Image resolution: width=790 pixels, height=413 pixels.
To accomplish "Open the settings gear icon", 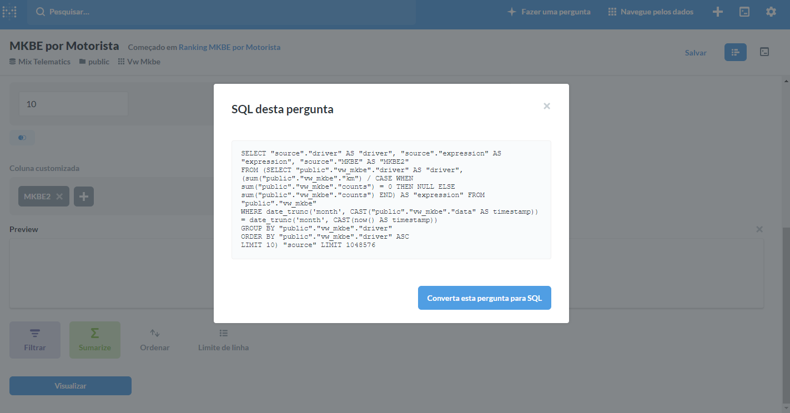I will pos(771,11).
